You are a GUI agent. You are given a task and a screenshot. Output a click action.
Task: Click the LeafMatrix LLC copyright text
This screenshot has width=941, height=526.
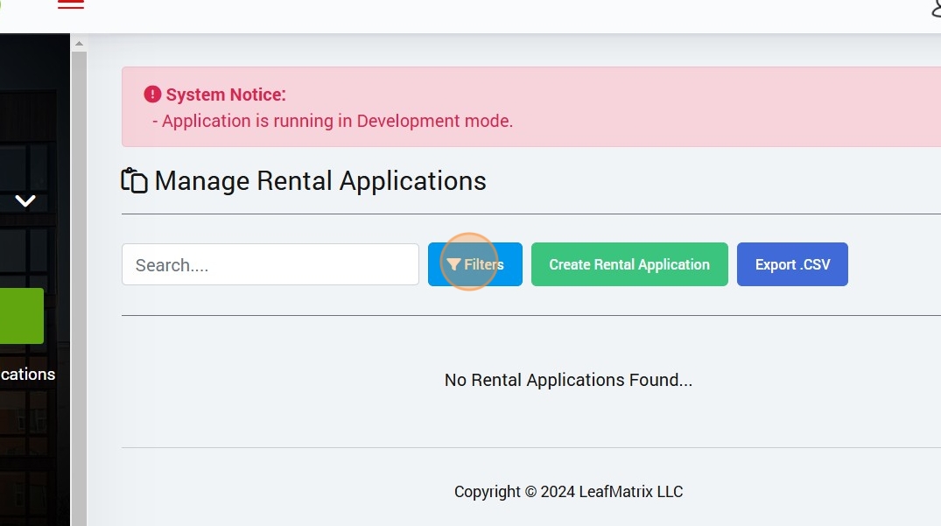[x=568, y=492]
